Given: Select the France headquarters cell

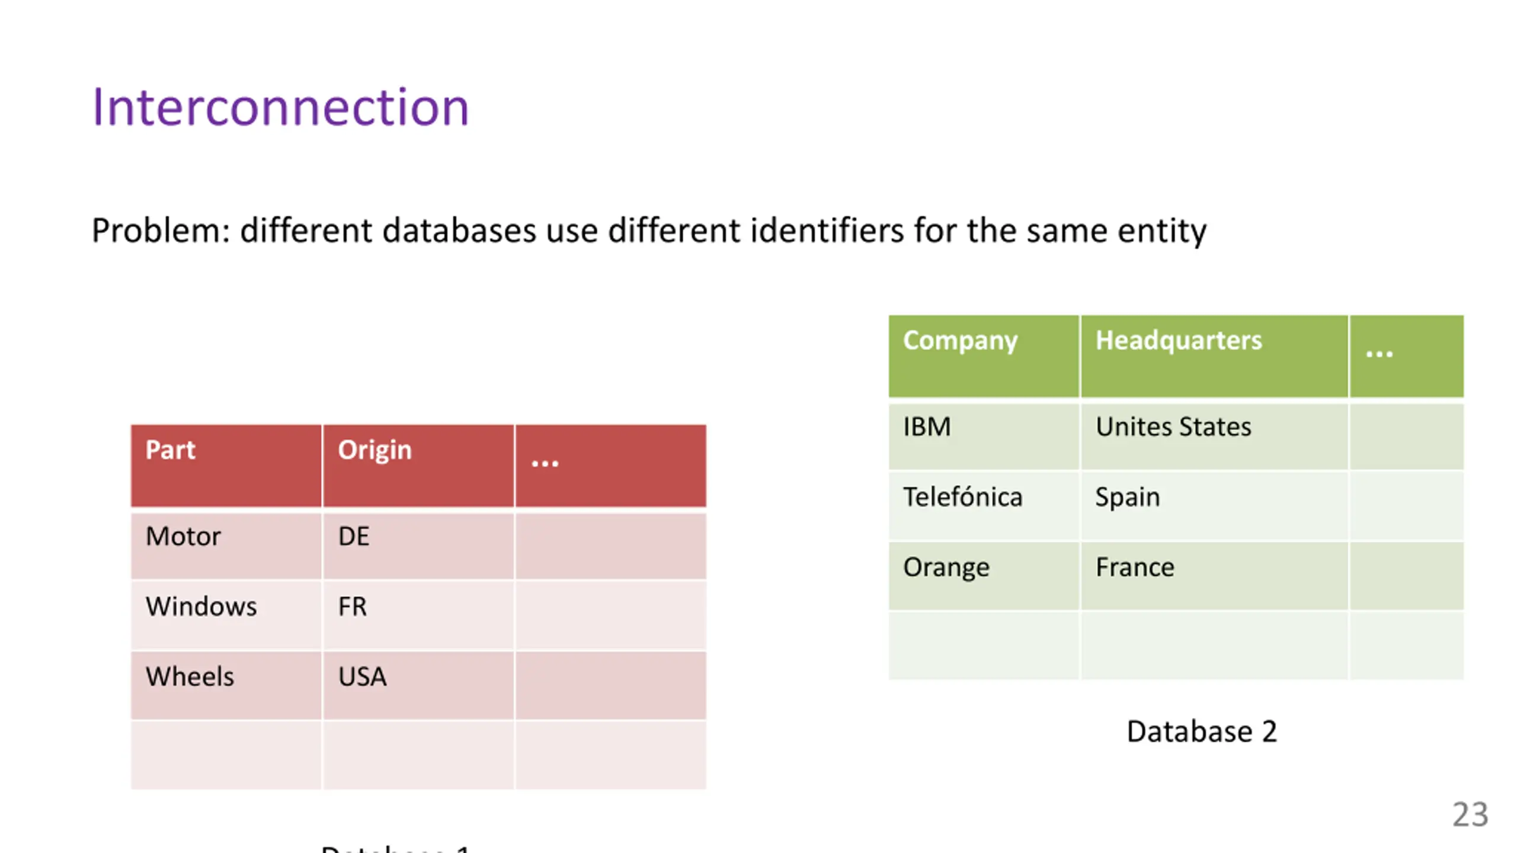Looking at the screenshot, I should pyautogui.click(x=1214, y=576).
